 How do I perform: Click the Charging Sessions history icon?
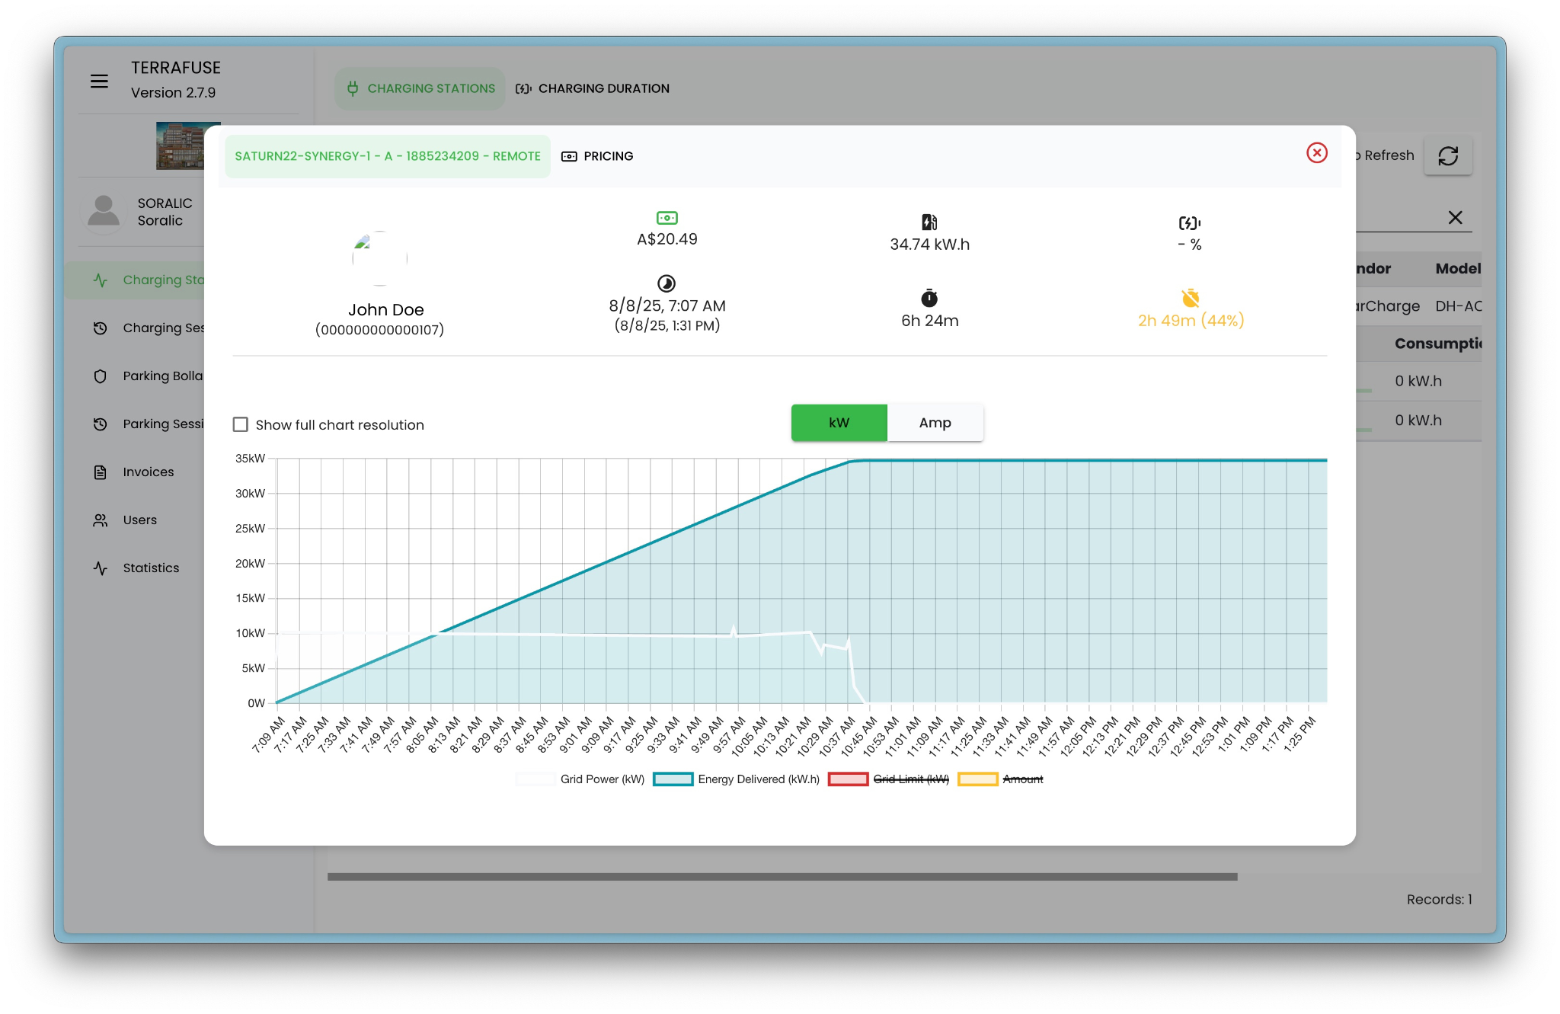click(x=101, y=328)
